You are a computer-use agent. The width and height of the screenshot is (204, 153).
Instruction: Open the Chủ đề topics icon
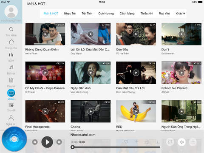11,105
